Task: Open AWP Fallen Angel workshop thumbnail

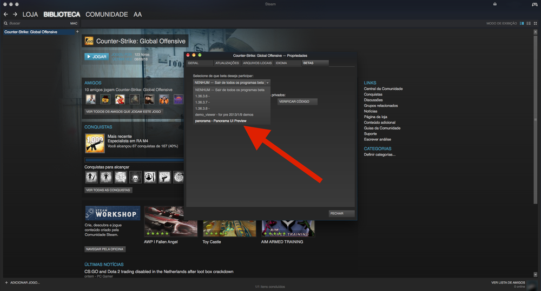Action: point(171,221)
